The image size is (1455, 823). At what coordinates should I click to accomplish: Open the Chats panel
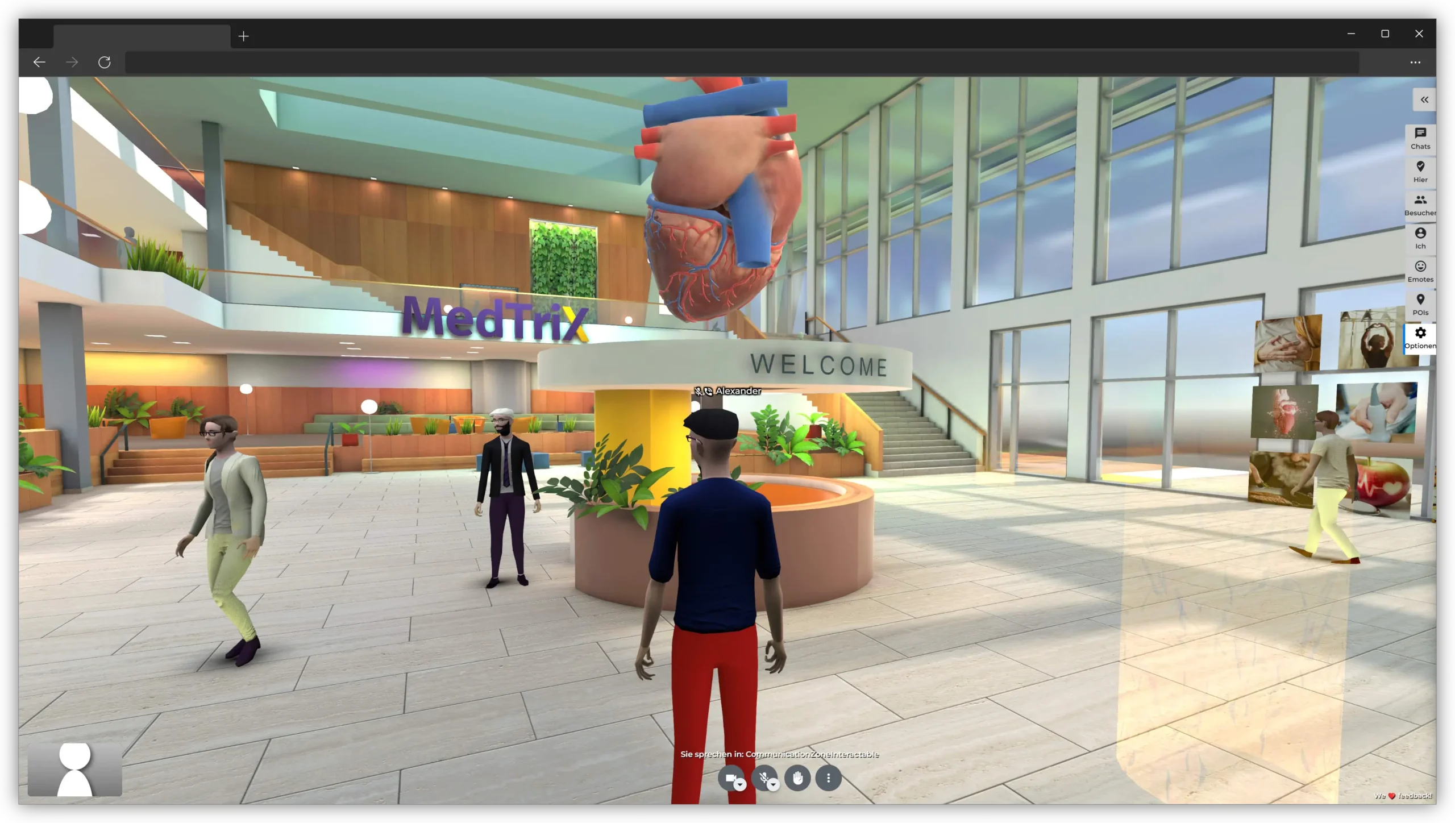[x=1421, y=138]
